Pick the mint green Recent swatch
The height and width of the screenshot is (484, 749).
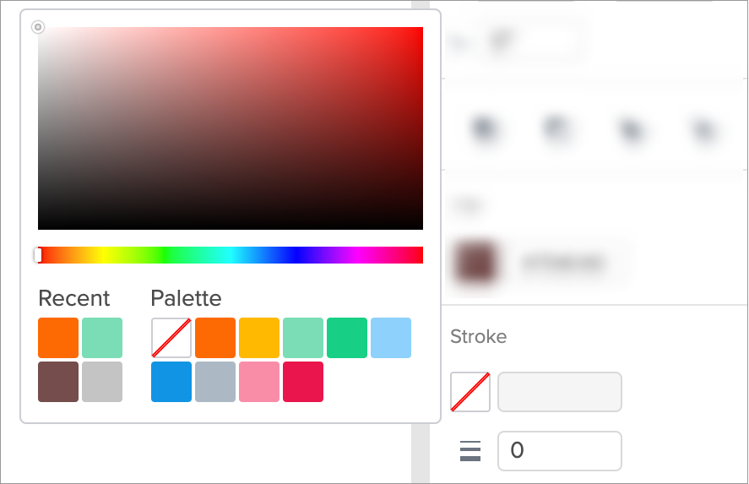coord(102,338)
